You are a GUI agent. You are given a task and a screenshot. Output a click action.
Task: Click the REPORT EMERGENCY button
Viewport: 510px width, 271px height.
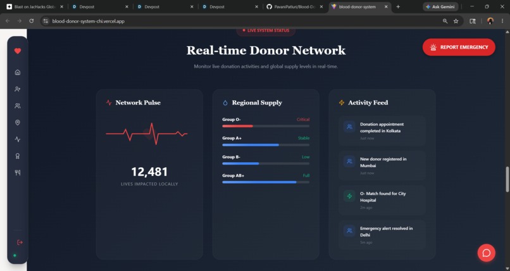tap(459, 47)
